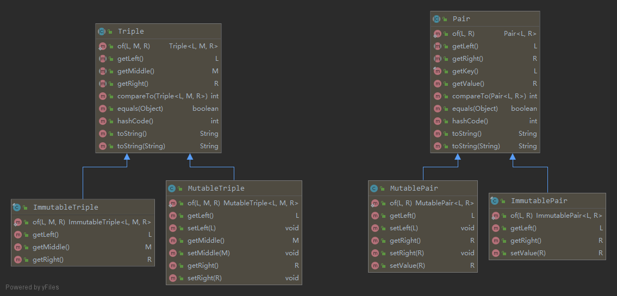
Task: Click the class icon of MutablePair
Action: click(374, 188)
